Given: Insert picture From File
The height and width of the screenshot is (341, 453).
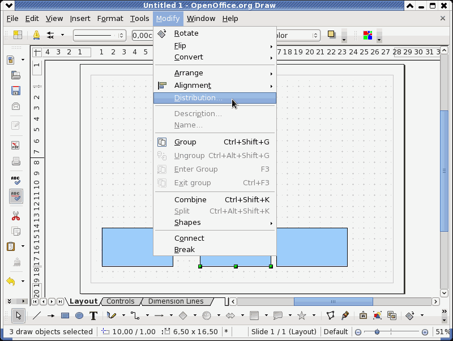Looking at the screenshot, I should (x=377, y=316).
